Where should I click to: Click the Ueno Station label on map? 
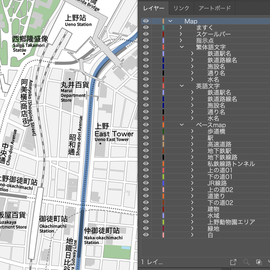pos(78,24)
